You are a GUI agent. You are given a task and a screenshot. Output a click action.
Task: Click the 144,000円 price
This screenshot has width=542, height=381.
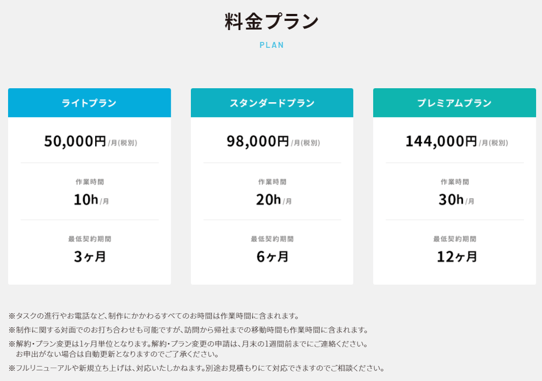[441, 141]
